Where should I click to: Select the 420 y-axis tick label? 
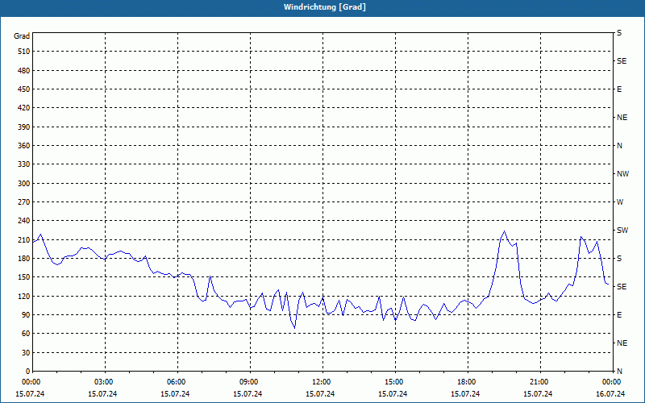(x=24, y=108)
